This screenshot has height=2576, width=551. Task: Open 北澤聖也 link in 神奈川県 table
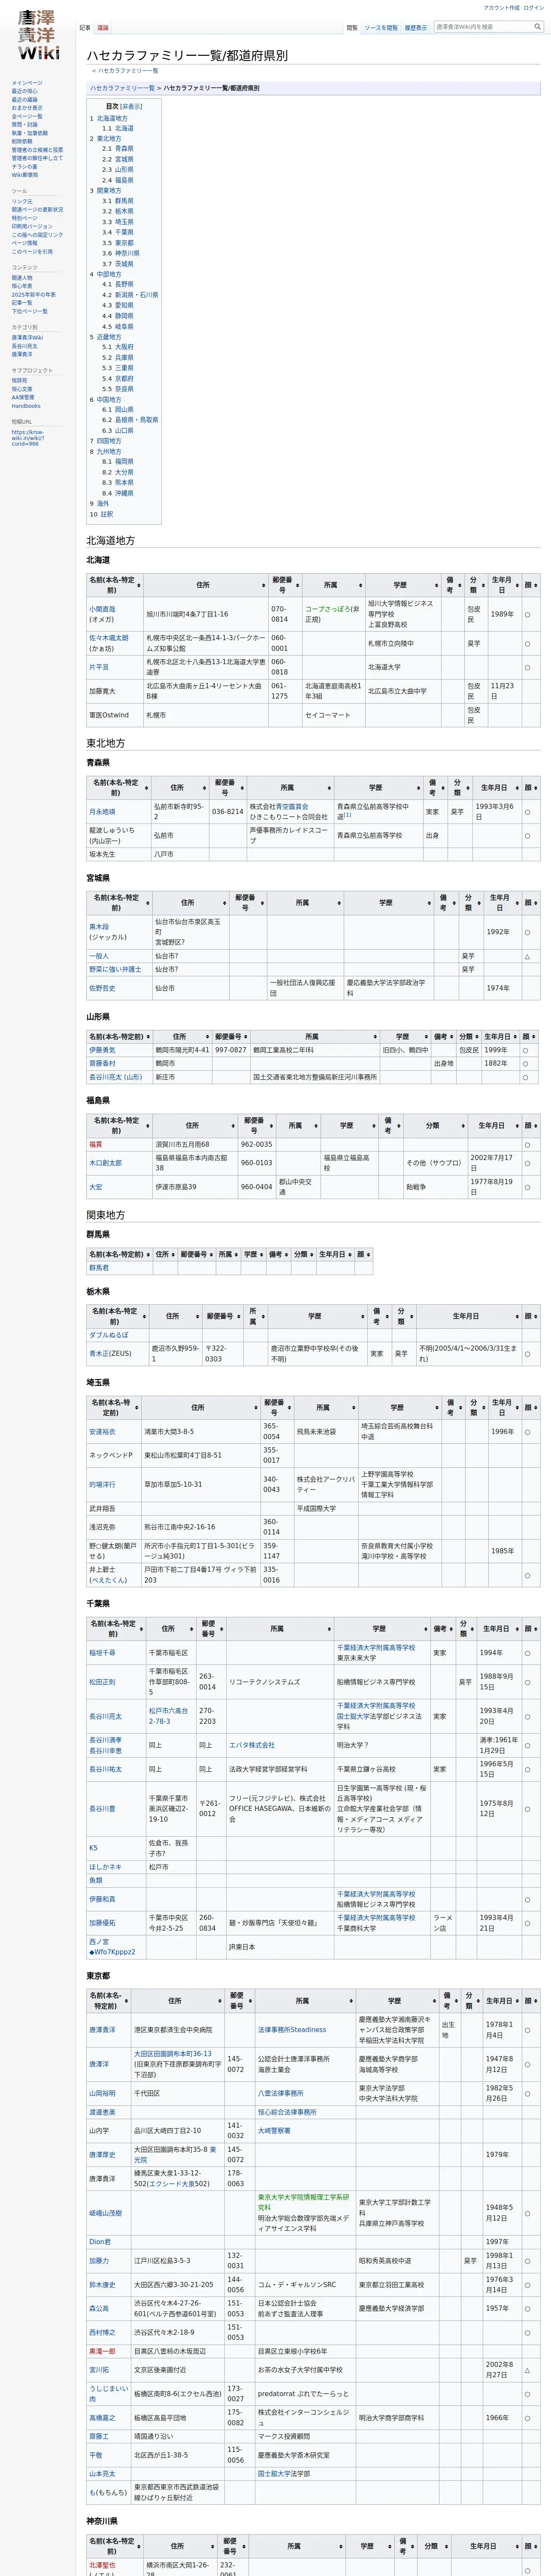[102, 2565]
